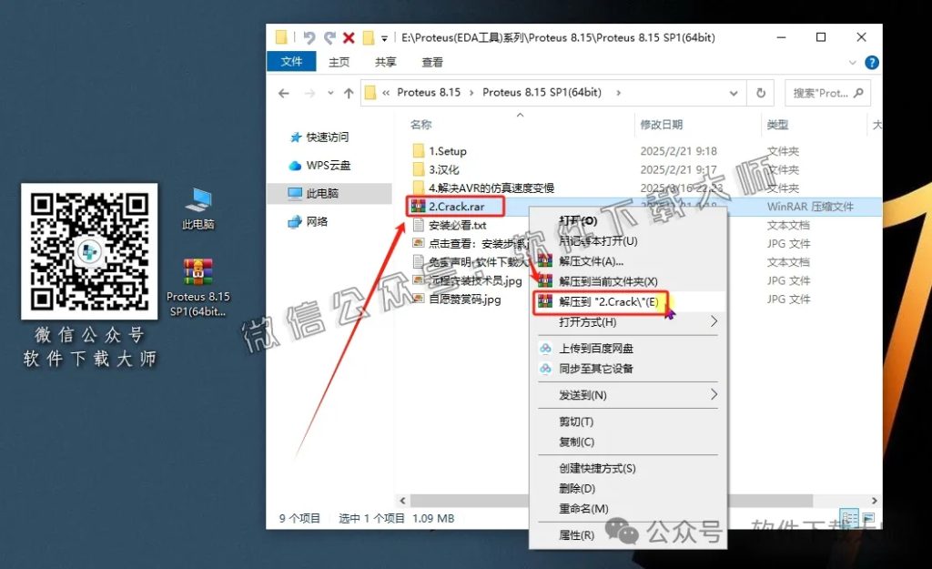Click the up-arrow navigation icon
Viewport: 932px width, 569px height.
350,92
